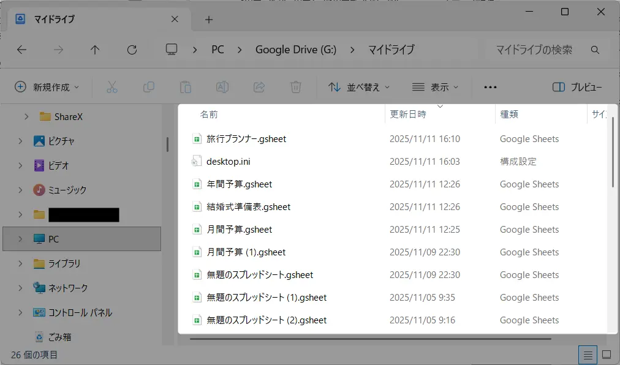Click the Delete trash can icon
This screenshot has height=365, width=620.
pyautogui.click(x=296, y=87)
